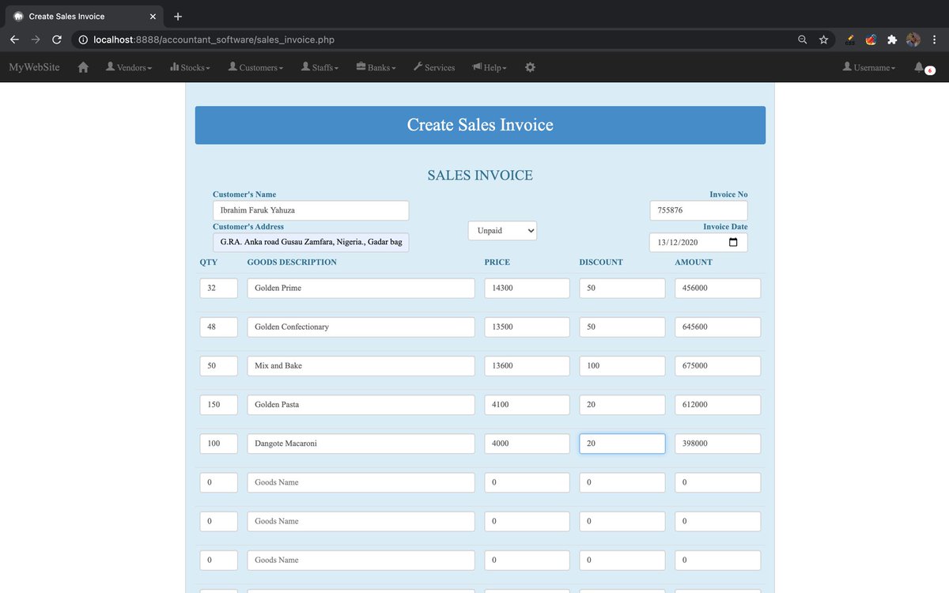The width and height of the screenshot is (949, 593).
Task: Click the MyWebSite brand link
Action: tap(34, 67)
